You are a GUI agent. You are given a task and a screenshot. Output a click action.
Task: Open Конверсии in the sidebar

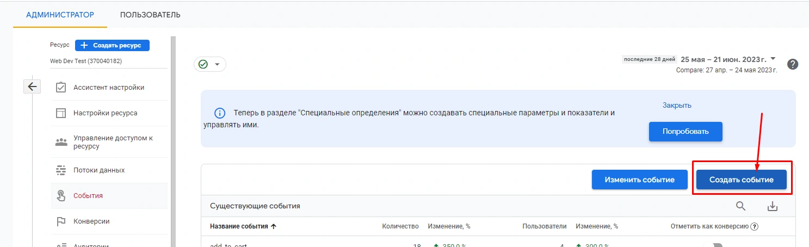tap(91, 221)
